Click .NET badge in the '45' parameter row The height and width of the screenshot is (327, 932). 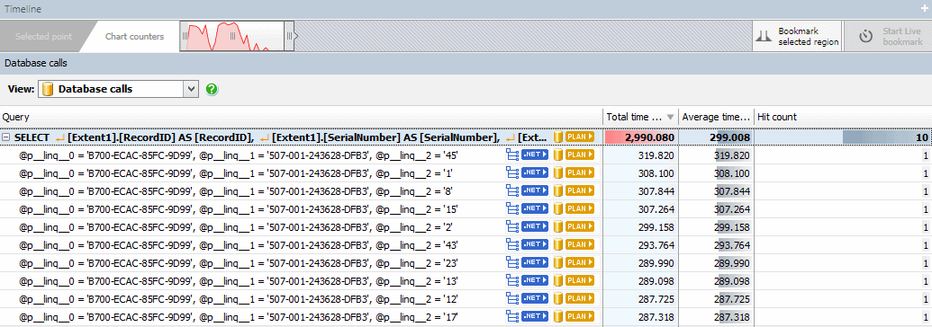535,155
